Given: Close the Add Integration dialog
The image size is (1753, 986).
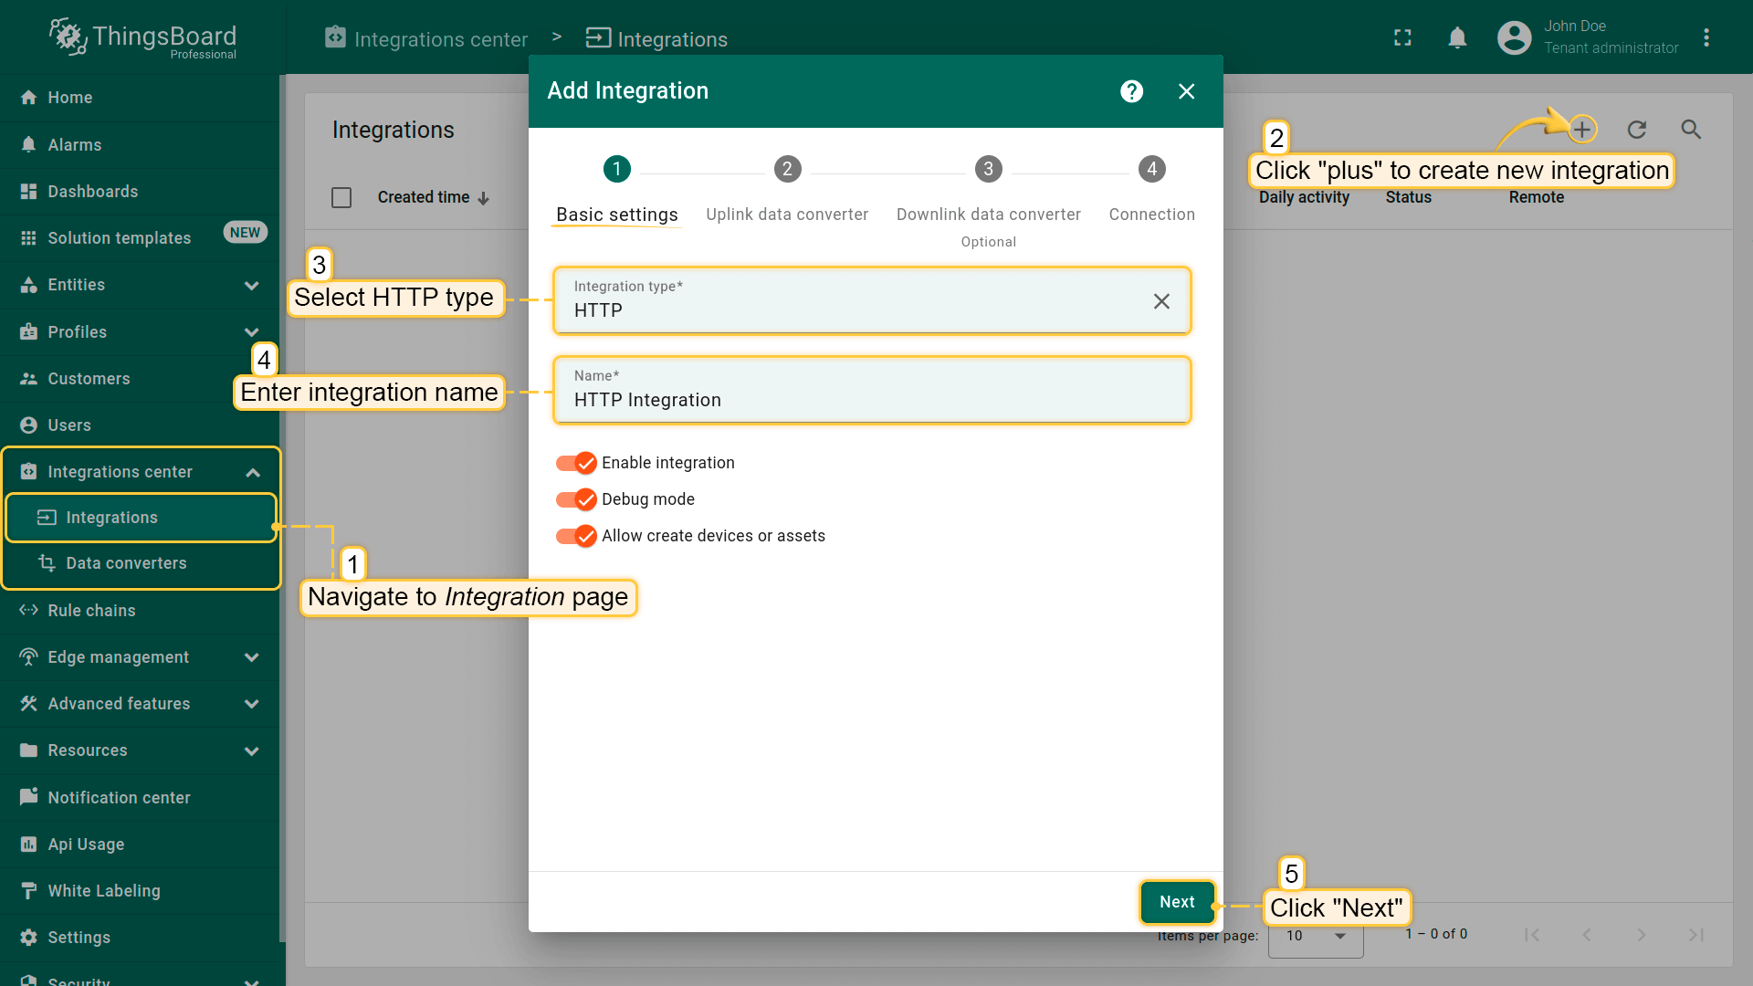Looking at the screenshot, I should click(1186, 91).
